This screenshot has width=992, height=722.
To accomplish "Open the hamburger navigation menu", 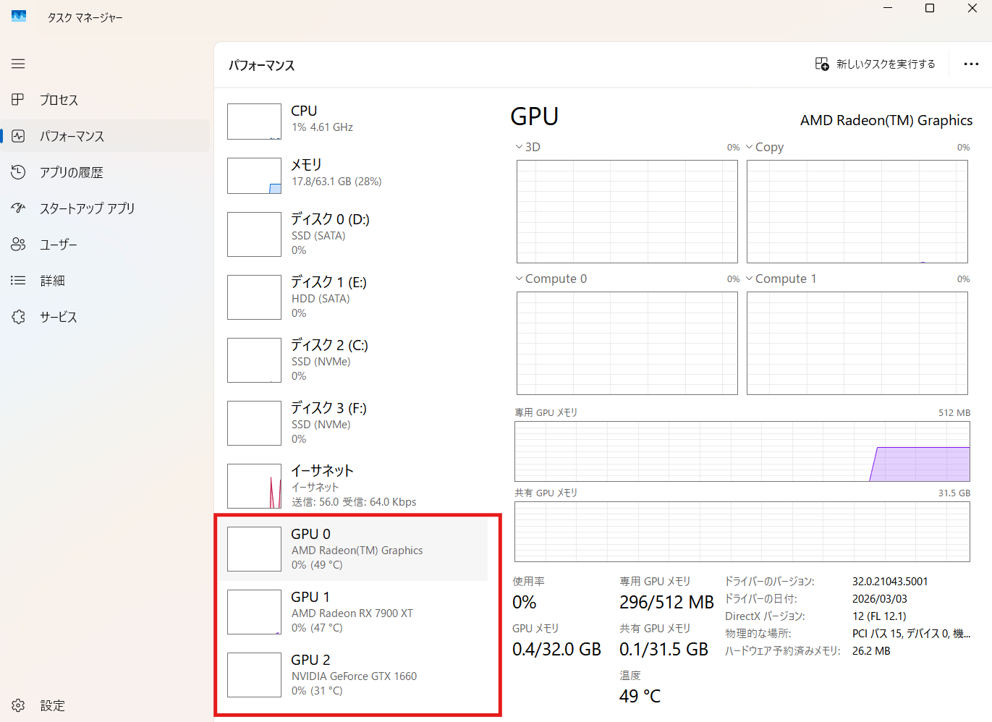I will tap(18, 64).
